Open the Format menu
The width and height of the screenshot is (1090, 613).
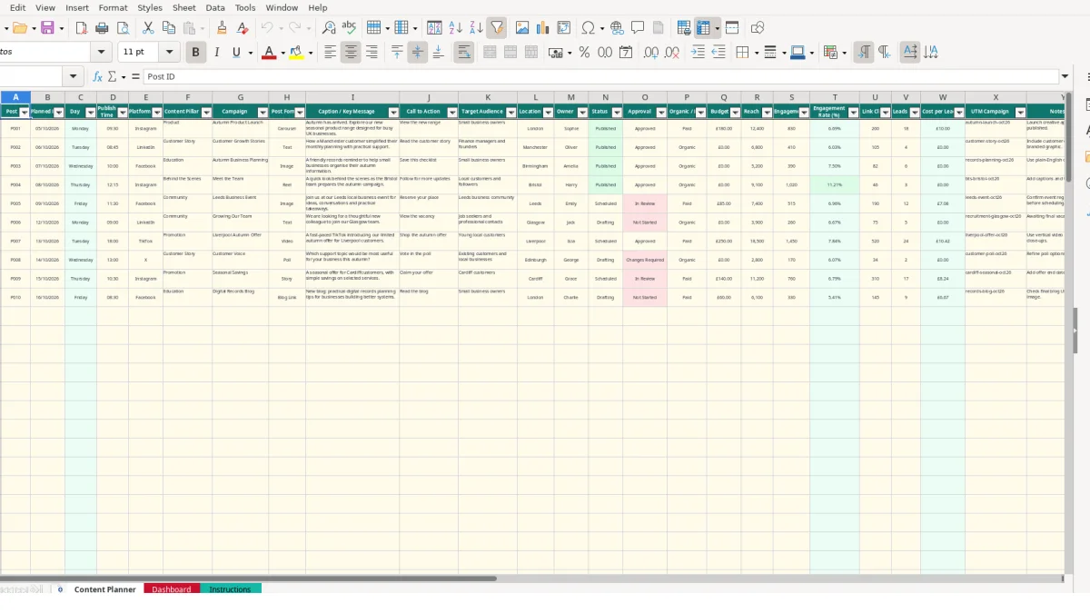pos(114,7)
